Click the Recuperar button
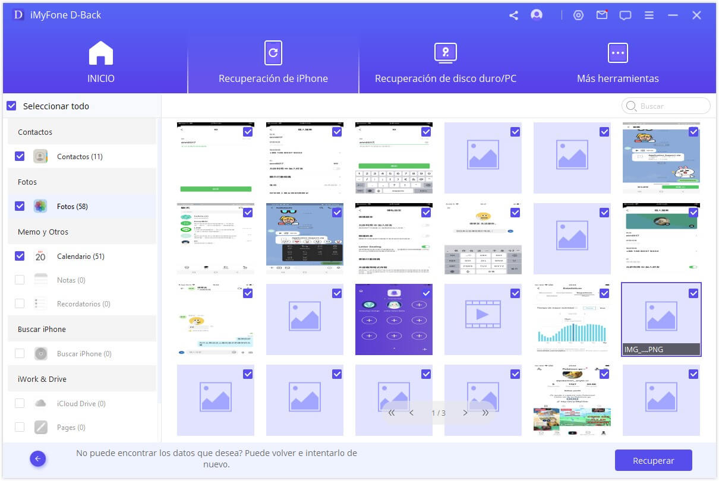Screen dimensions: 719x481 click(653, 460)
